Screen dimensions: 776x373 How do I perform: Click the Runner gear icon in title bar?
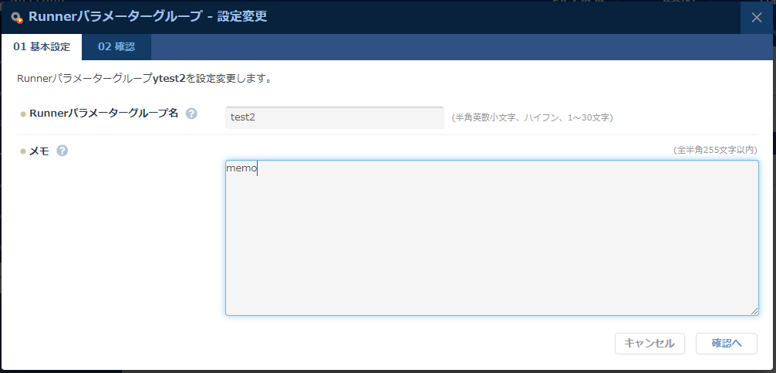(x=17, y=17)
